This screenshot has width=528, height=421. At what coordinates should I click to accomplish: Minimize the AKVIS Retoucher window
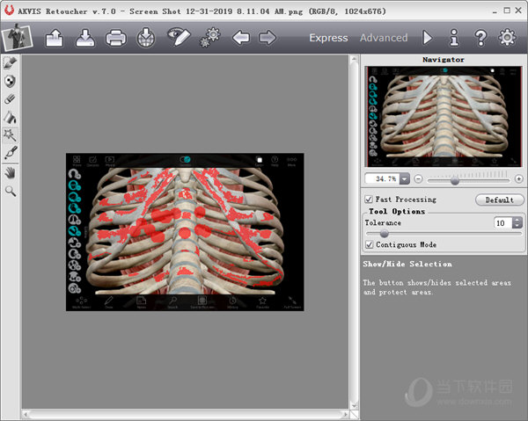[495, 11]
